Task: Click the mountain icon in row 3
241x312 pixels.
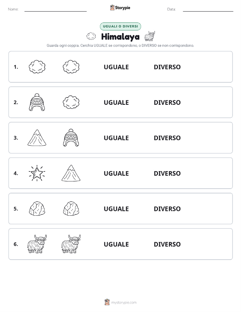Action: [37, 138]
